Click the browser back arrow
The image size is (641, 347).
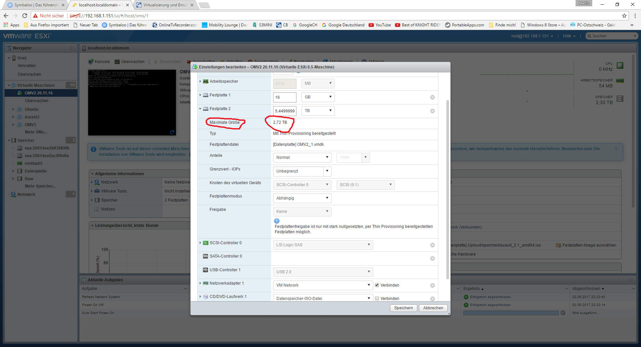pyautogui.click(x=6, y=16)
